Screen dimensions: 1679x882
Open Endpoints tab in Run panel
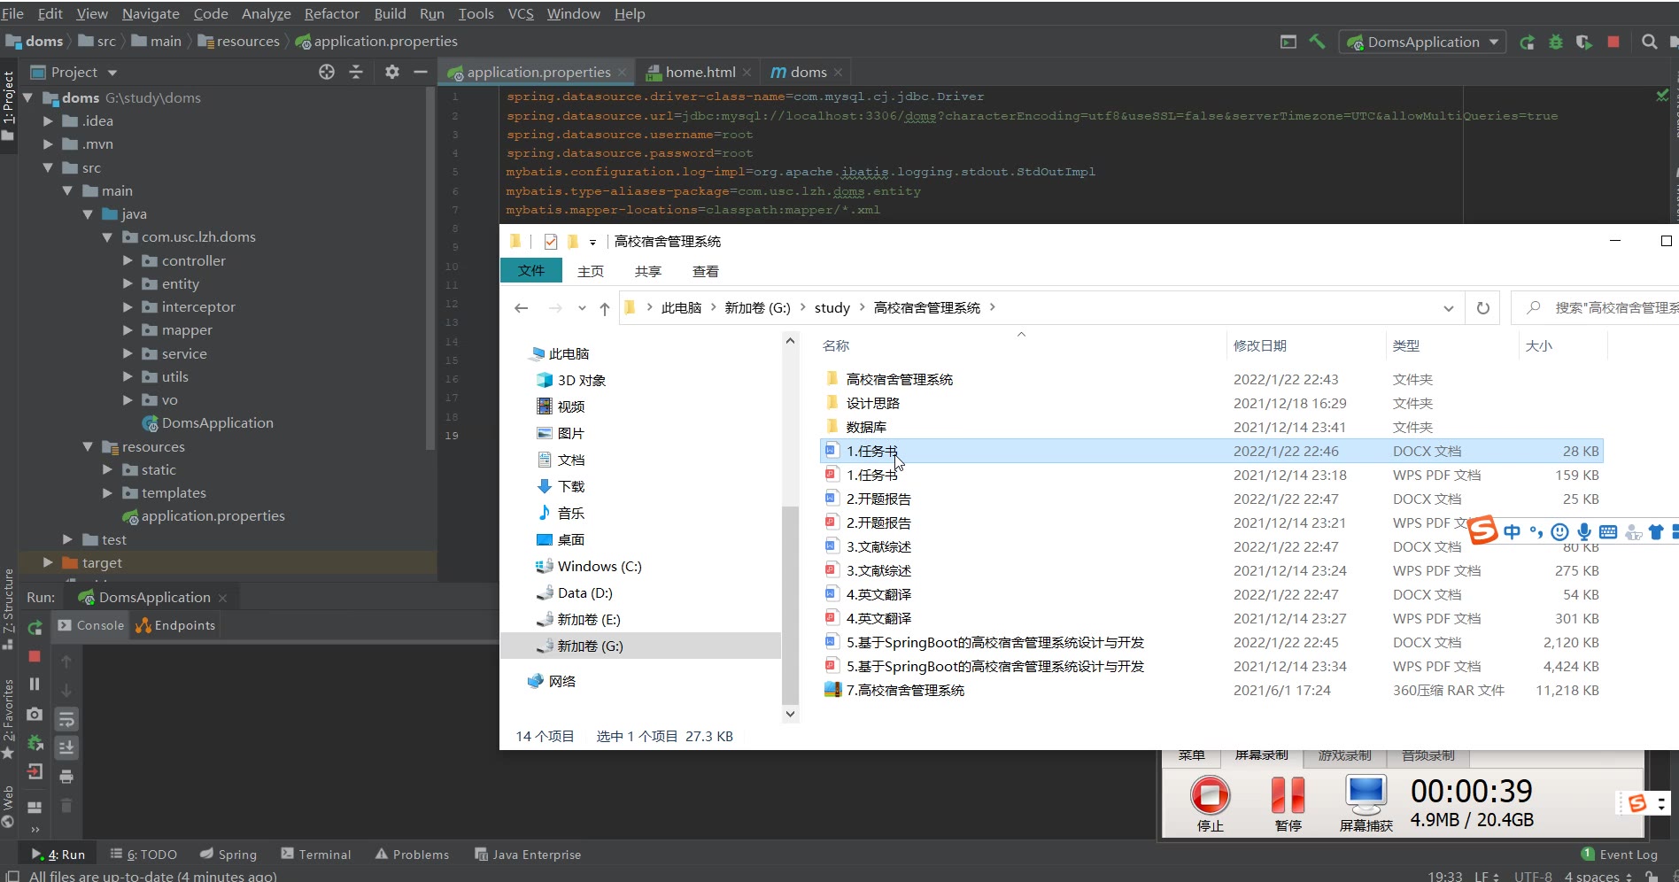(176, 625)
